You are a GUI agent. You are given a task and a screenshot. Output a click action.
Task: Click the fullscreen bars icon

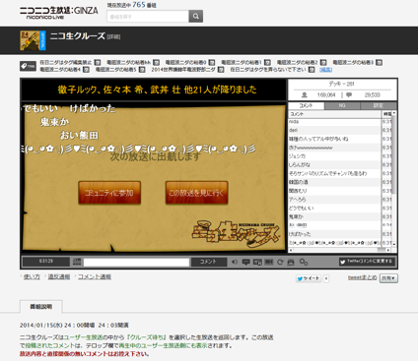269,262
